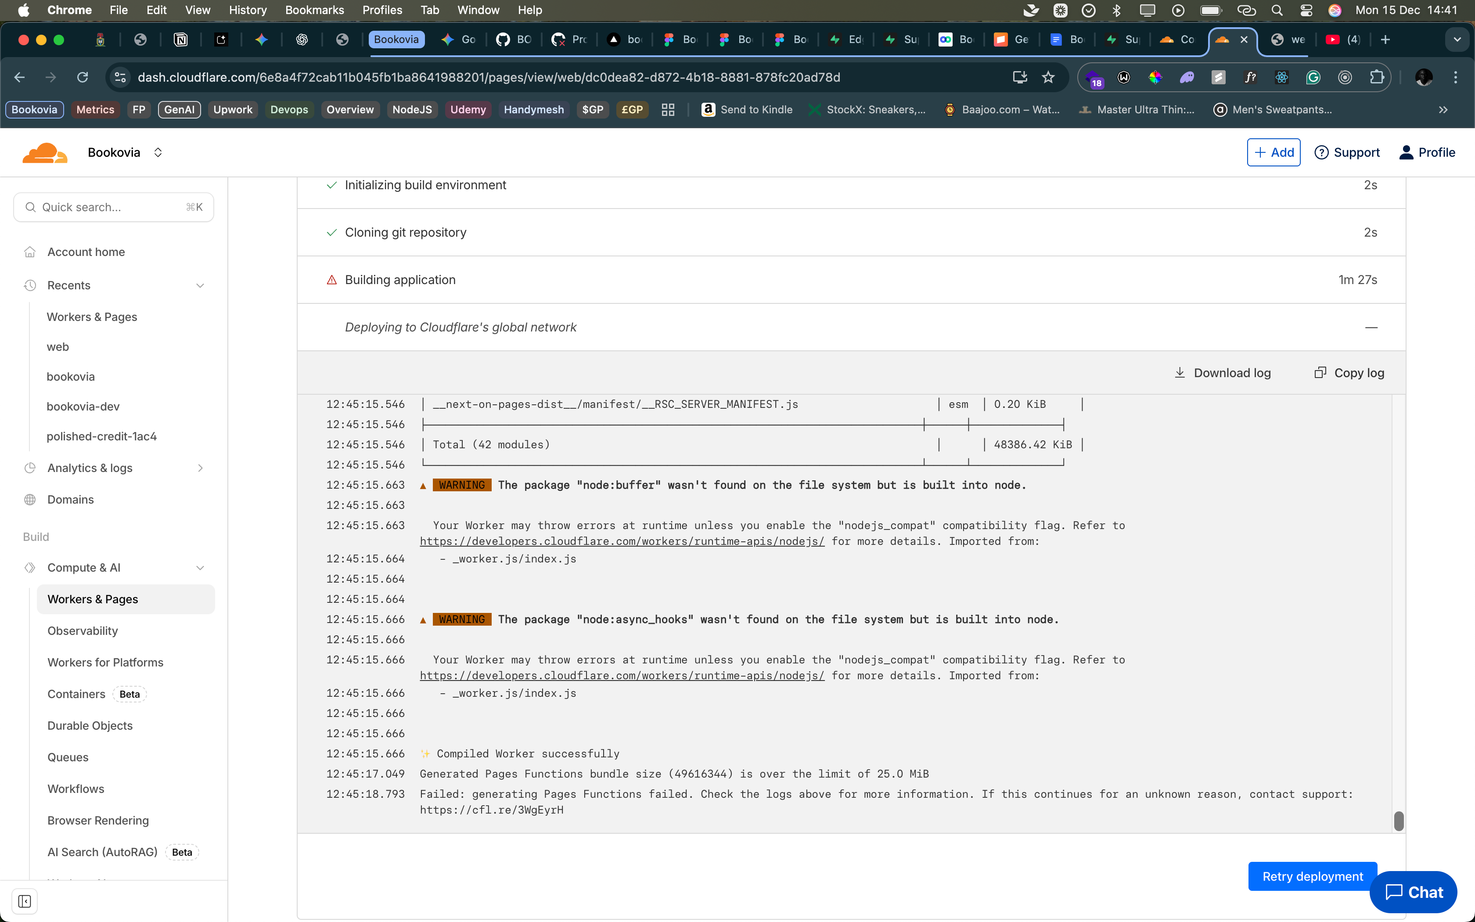Open the Chat support widget

pos(1412,892)
